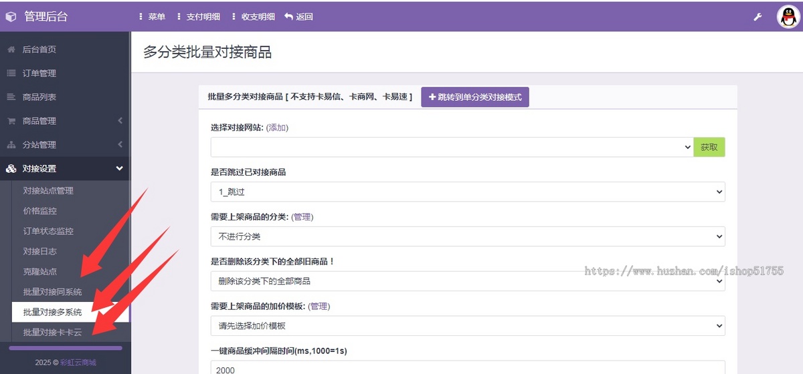This screenshot has height=374, width=803.
Task: Open 批量对接同系统 submenu item
Action: click(x=52, y=292)
